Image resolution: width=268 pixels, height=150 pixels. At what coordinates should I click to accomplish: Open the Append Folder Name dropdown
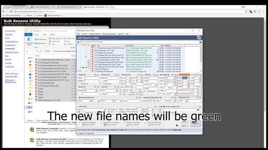coord(151,101)
